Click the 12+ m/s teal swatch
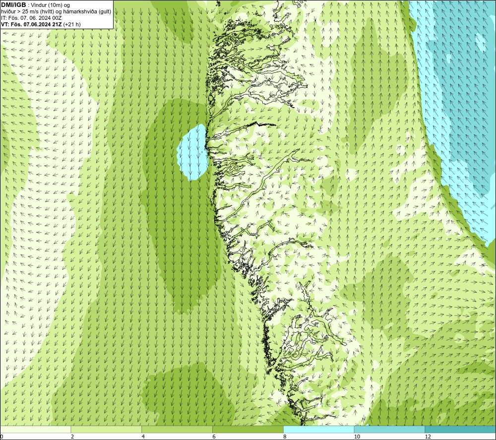 pyautogui.click(x=461, y=429)
